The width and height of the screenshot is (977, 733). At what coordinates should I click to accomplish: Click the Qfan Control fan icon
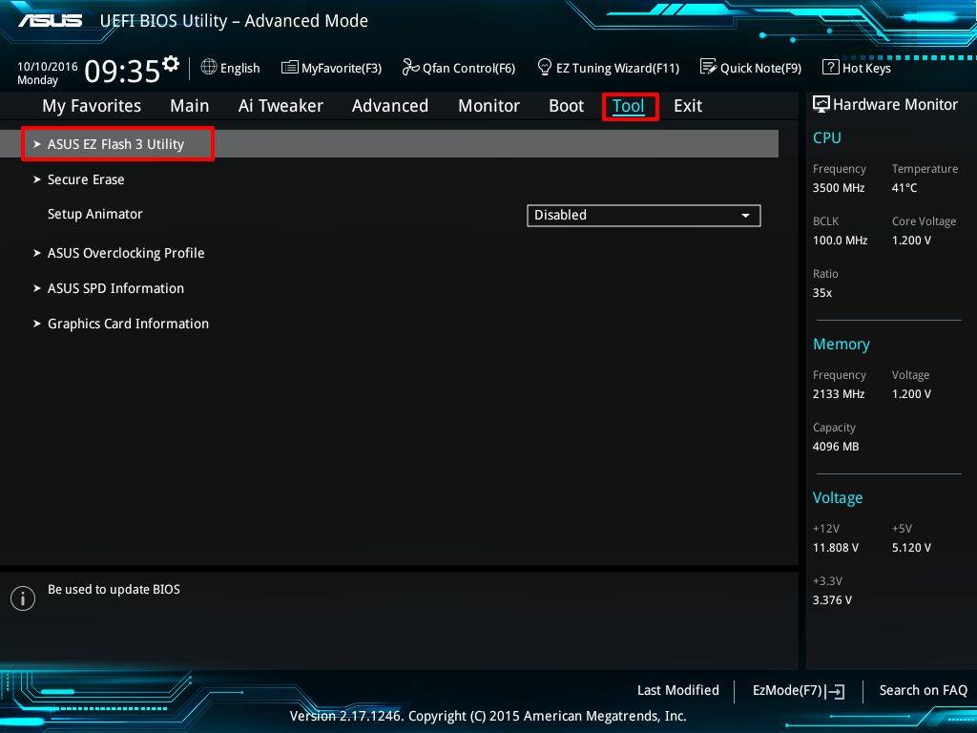410,67
